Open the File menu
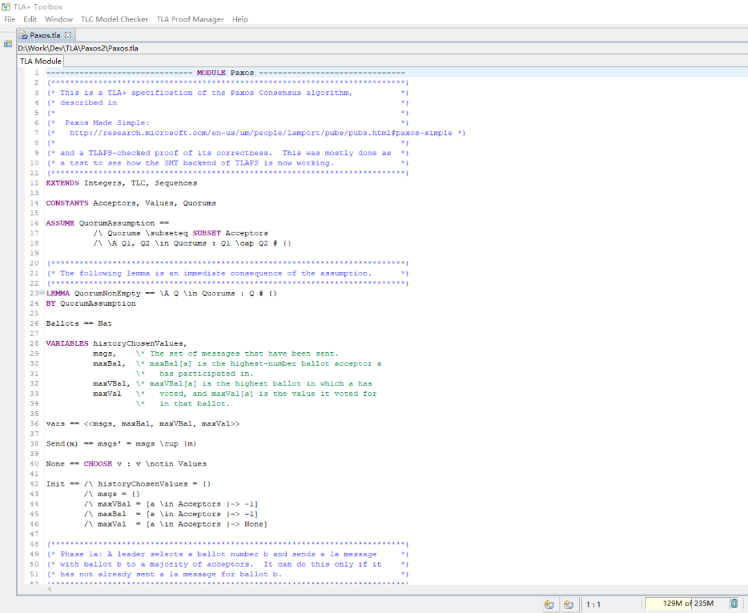The width and height of the screenshot is (748, 613). coord(10,19)
